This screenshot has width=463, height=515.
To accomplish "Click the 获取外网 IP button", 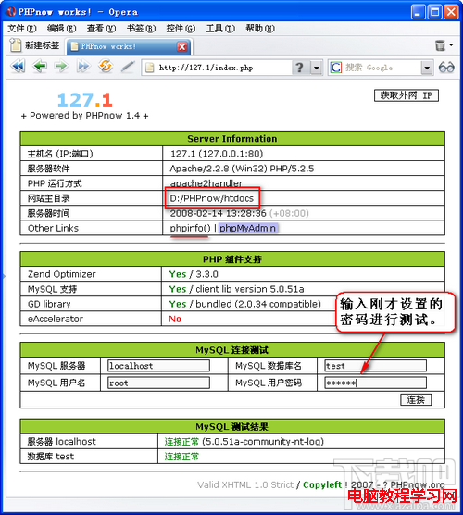I will (x=407, y=95).
